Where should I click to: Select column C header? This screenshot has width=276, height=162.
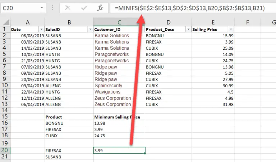click(119, 22)
